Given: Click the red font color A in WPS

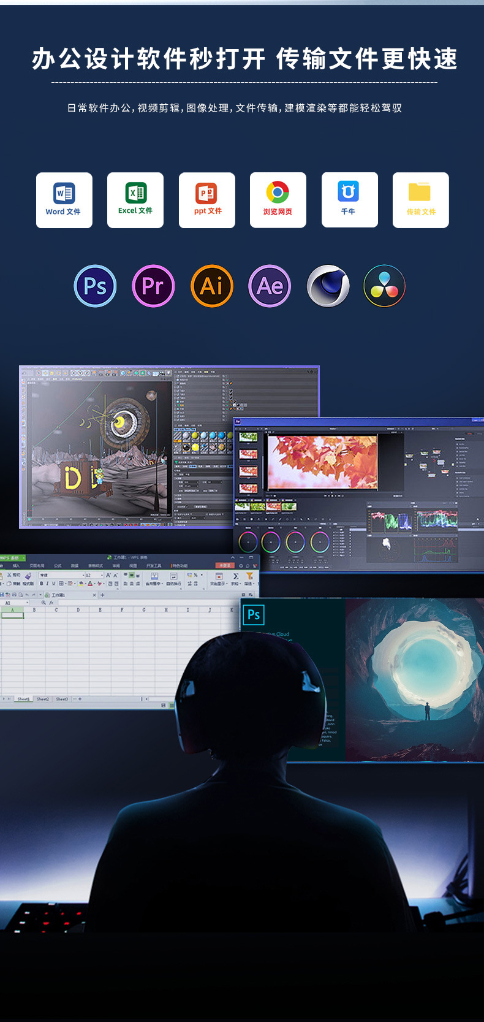Looking at the screenshot, I should click(x=89, y=584).
